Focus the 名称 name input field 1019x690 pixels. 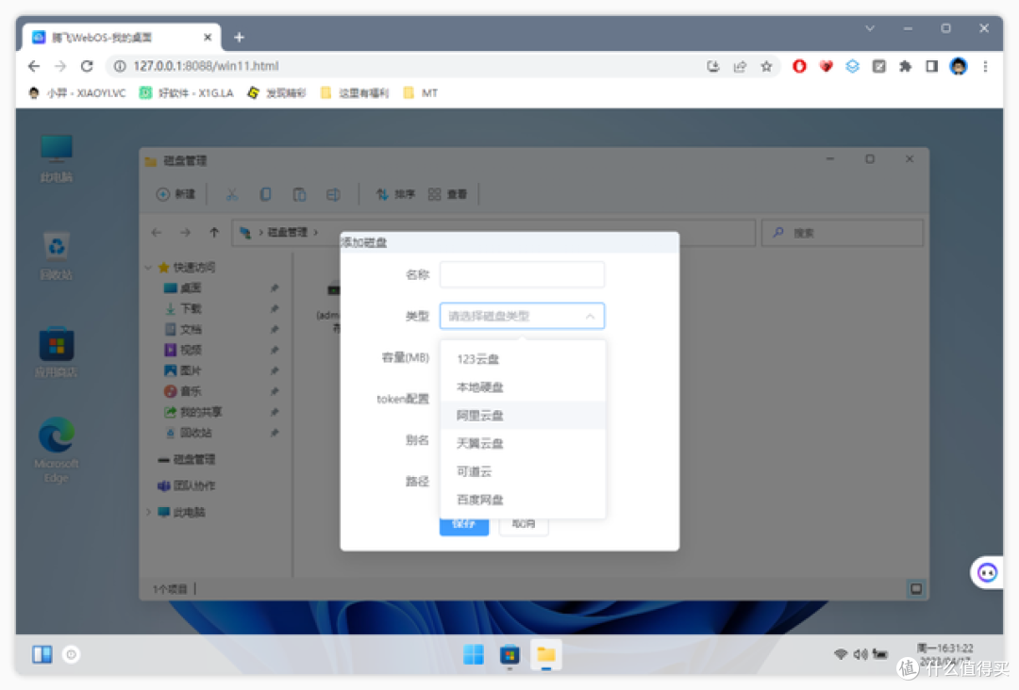tap(523, 274)
